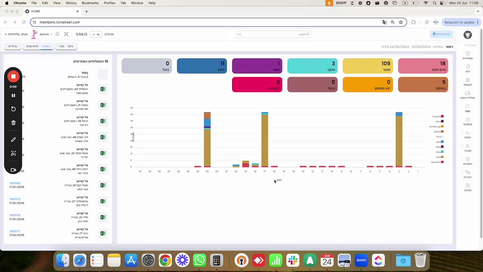Click the pink טרם אושר card showing 18

423,66
